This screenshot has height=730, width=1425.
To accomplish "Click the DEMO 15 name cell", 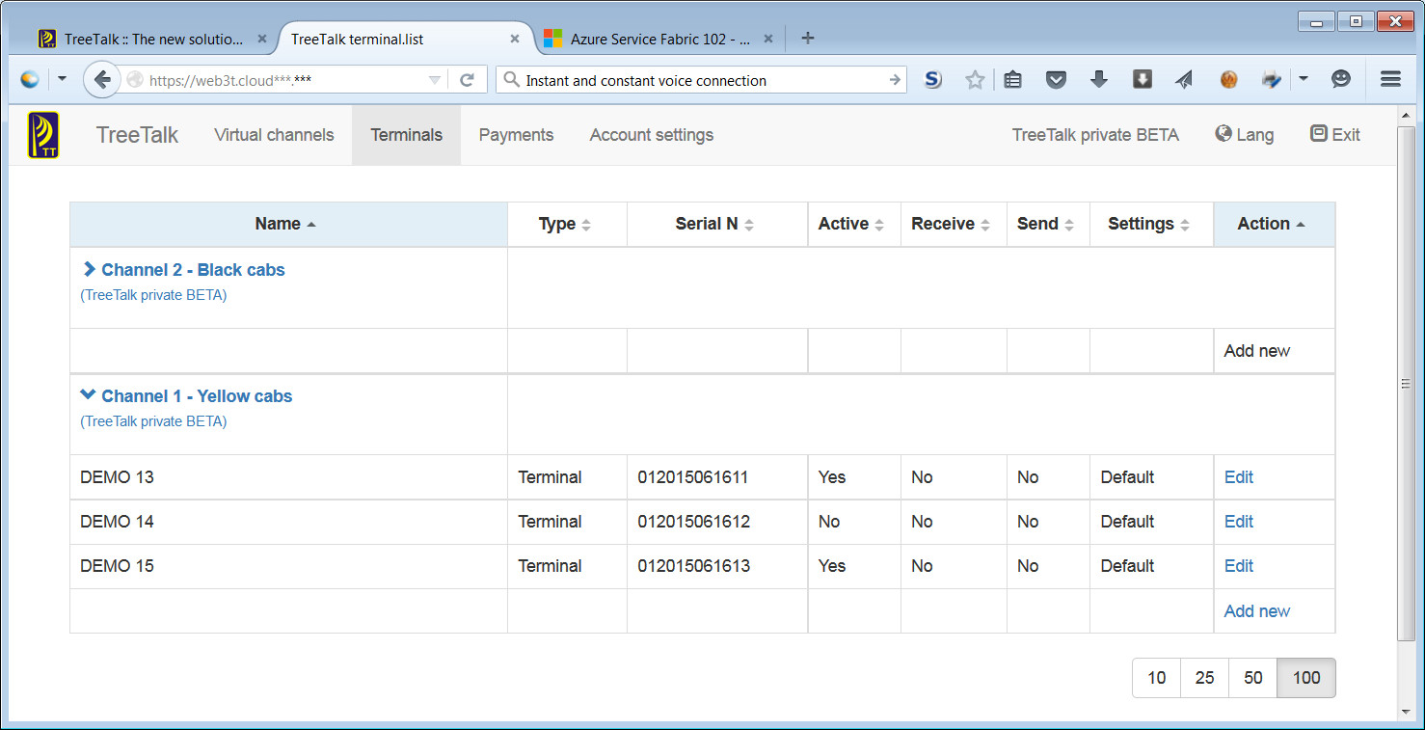I will click(288, 566).
